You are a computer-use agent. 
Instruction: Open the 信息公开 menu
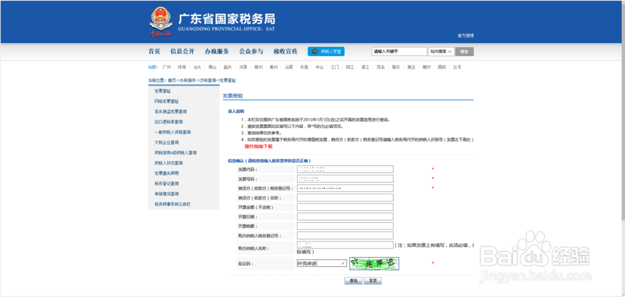182,51
